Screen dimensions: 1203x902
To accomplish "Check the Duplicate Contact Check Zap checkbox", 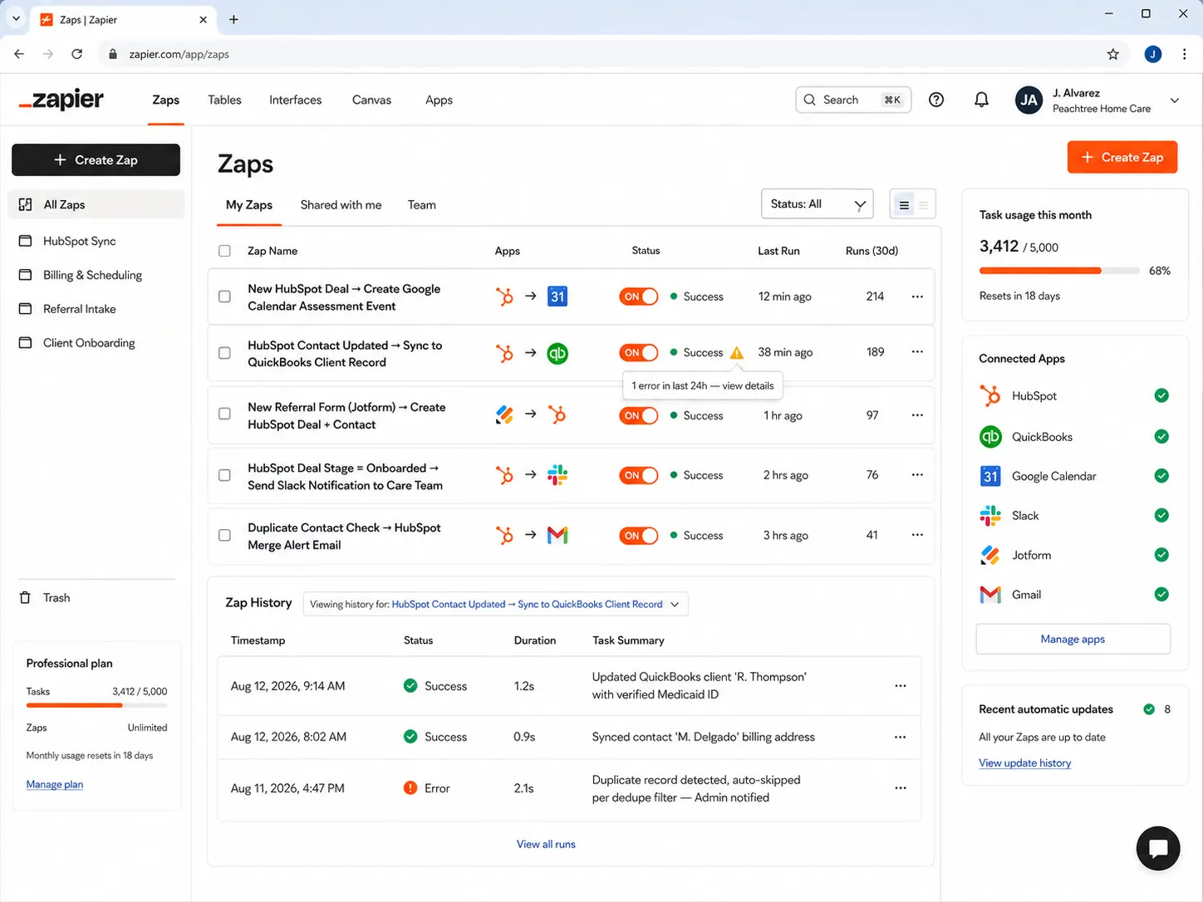I will tap(224, 535).
